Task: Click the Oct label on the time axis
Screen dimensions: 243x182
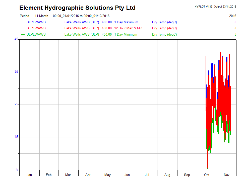Action: point(207,175)
